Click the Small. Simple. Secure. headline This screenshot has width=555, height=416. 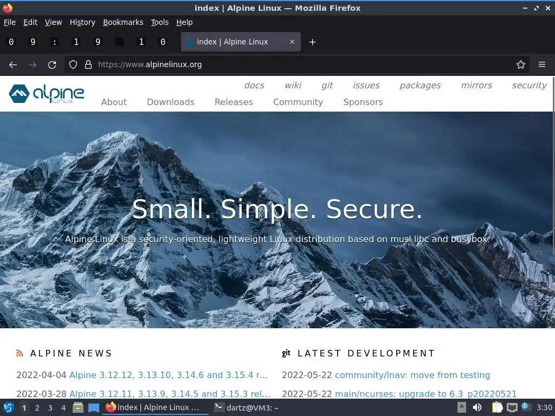pos(277,209)
